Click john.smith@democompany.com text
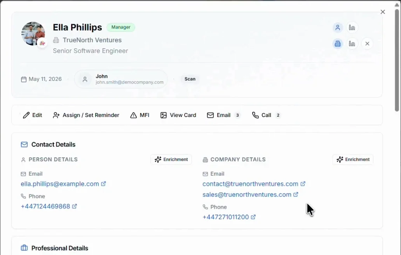Screen dimensions: 401x255 129,82
